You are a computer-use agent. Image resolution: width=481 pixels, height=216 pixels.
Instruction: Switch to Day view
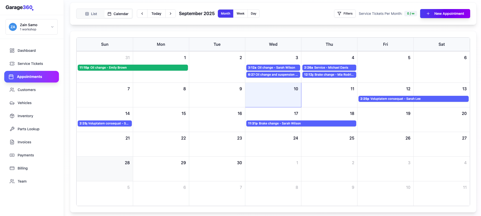(x=253, y=14)
